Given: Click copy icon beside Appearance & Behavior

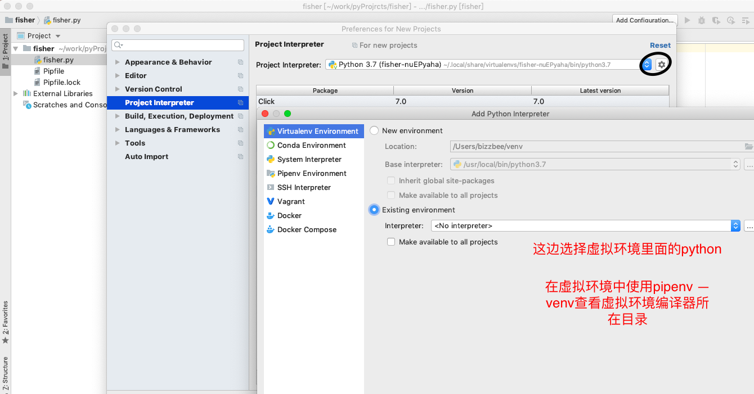Looking at the screenshot, I should click(240, 62).
